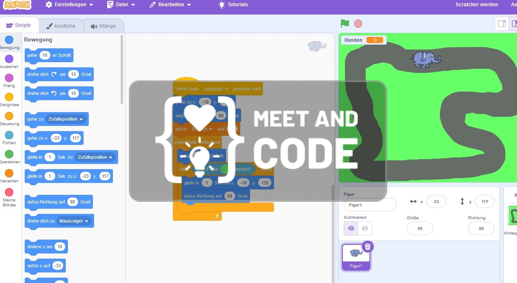Open the Einstellungen menu
This screenshot has height=283, width=517.
coord(69,5)
